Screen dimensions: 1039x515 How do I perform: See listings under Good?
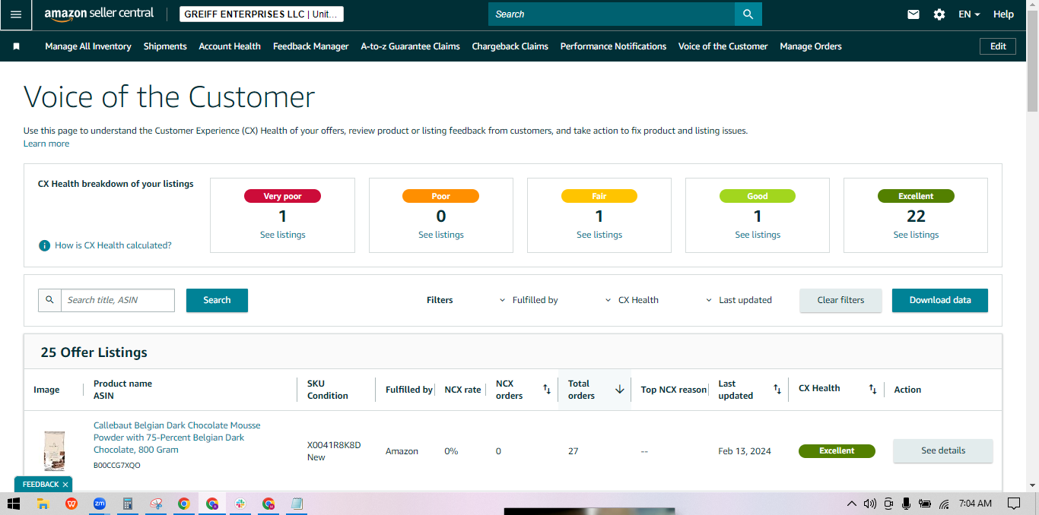click(758, 235)
